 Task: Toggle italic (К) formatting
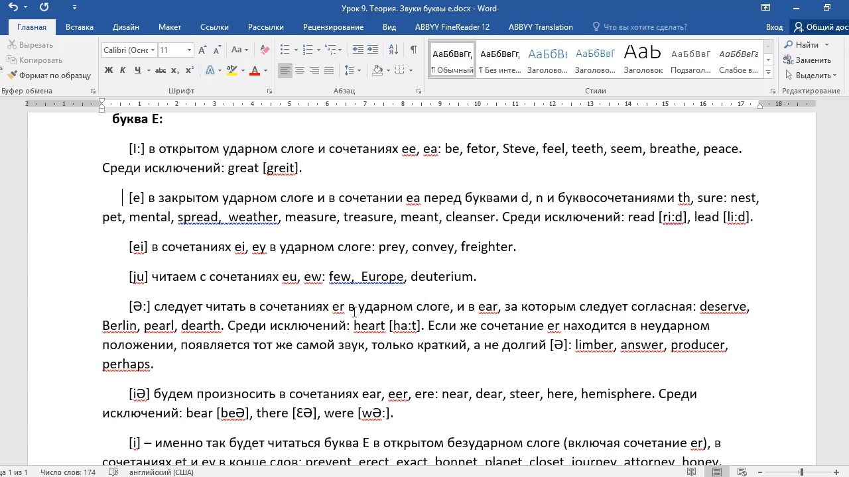point(123,70)
